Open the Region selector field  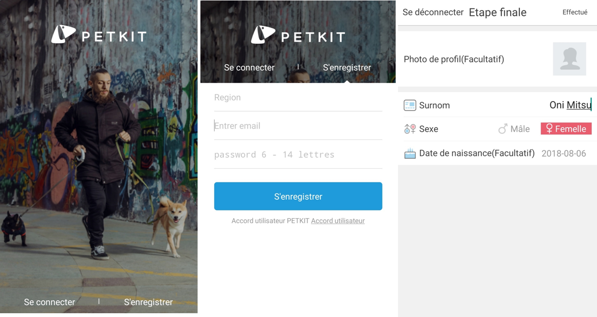point(298,98)
